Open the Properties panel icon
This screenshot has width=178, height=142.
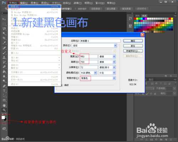pos(130,26)
